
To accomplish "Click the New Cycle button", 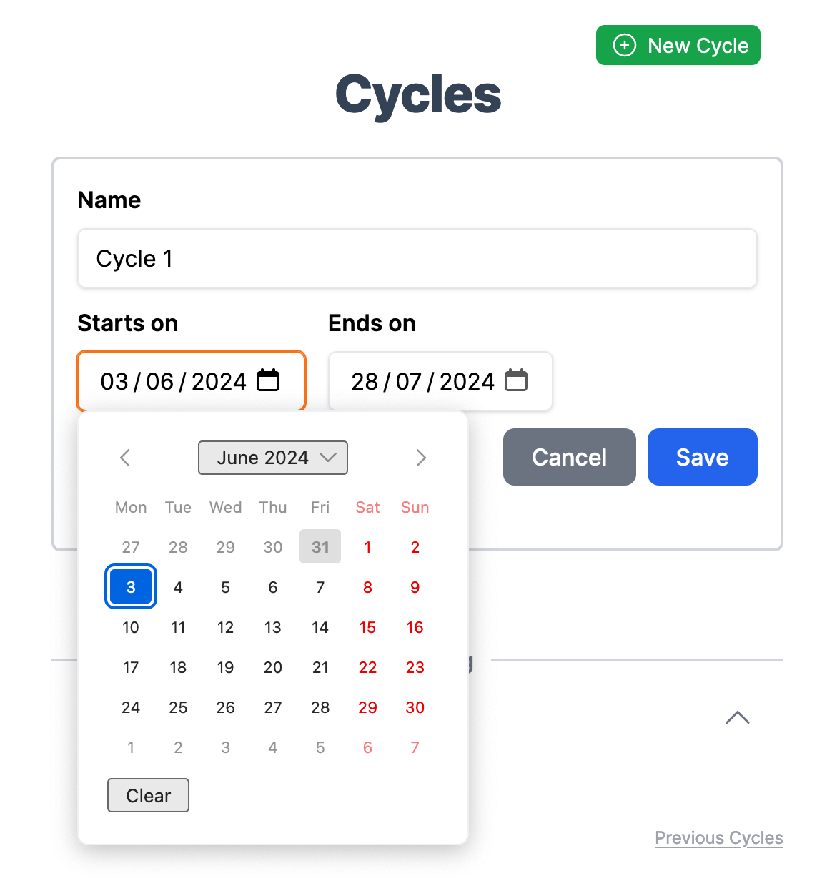I will (678, 45).
